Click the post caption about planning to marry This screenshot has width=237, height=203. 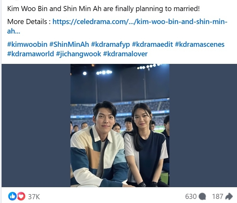(x=103, y=9)
